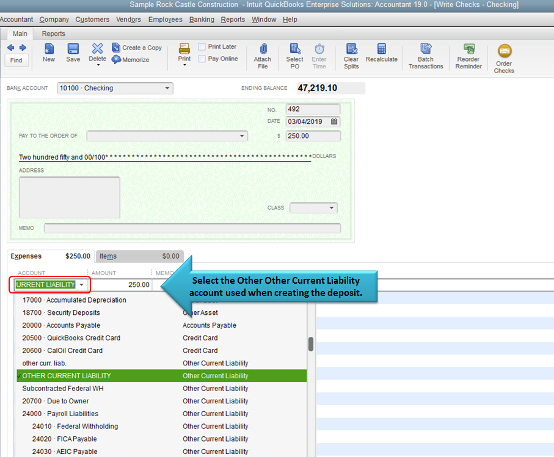Click the Recalculate calculator icon
This screenshot has height=457, width=554.
pos(382,49)
